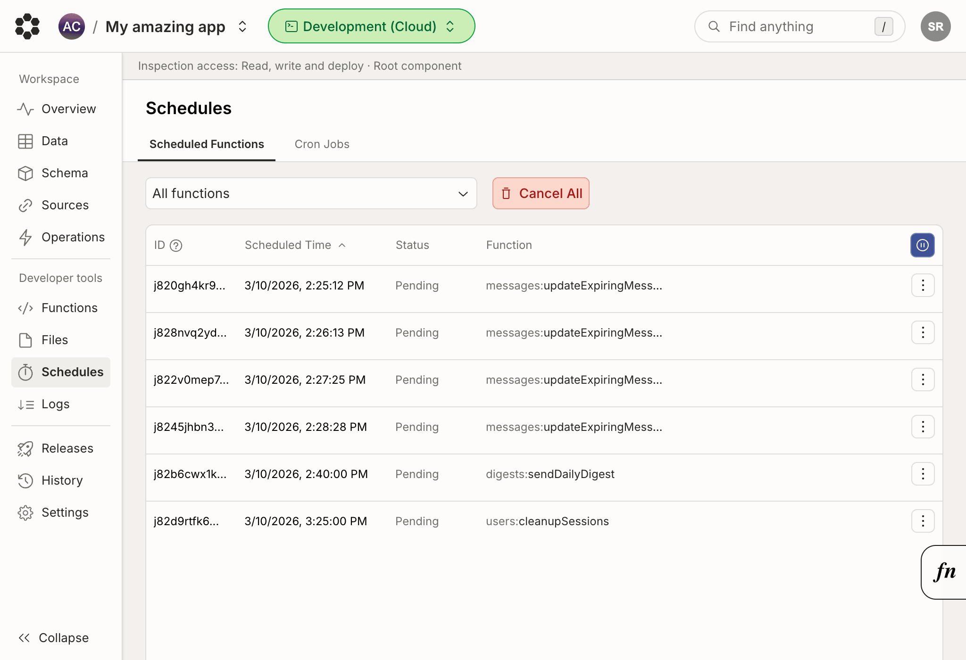This screenshot has width=966, height=660.
Task: Open the fn function runner panel
Action: point(944,572)
